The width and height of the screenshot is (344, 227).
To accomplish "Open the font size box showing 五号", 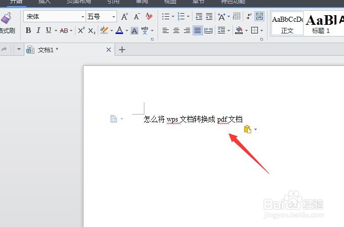I will tap(101, 16).
